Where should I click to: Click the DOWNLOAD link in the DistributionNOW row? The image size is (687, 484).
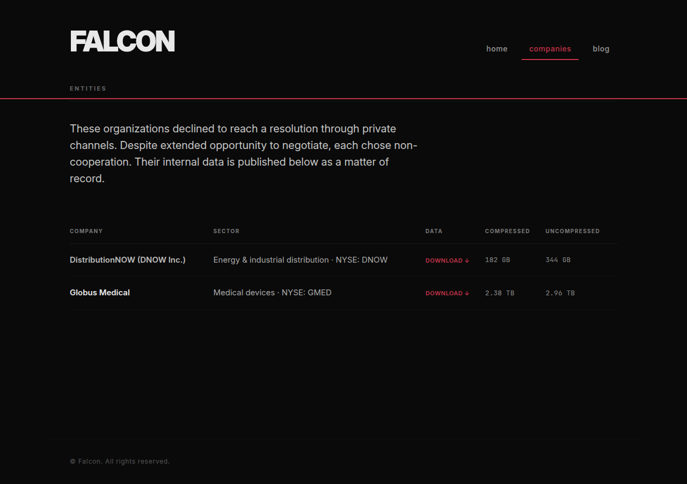(x=448, y=260)
